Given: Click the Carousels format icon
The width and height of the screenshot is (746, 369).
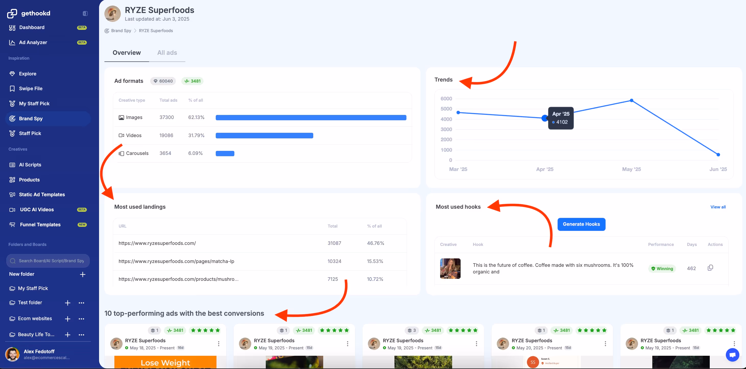Looking at the screenshot, I should click(121, 153).
